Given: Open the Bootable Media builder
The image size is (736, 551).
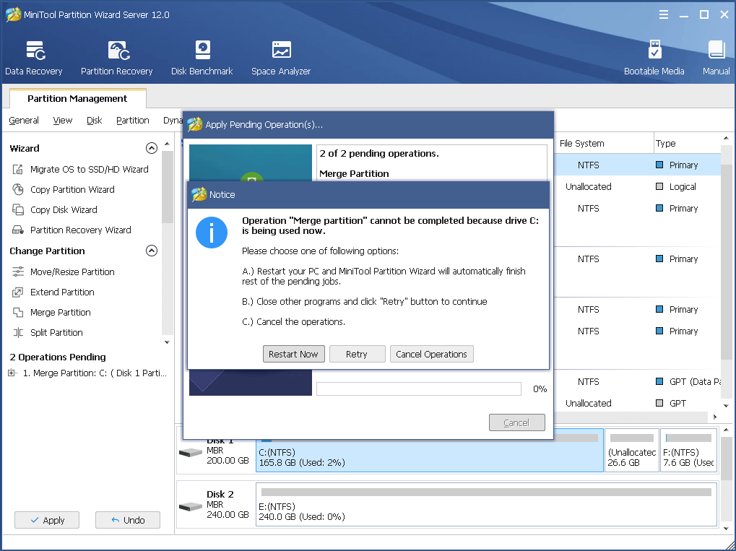Looking at the screenshot, I should [x=654, y=58].
